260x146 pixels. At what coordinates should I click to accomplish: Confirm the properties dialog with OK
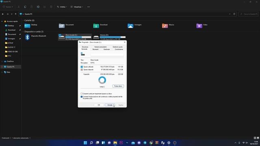pos(99,105)
